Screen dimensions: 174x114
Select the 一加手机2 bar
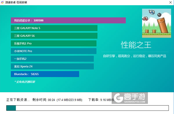coord(52,59)
